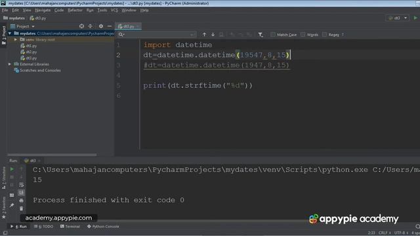Select dt1.py in the project tree

29,46
